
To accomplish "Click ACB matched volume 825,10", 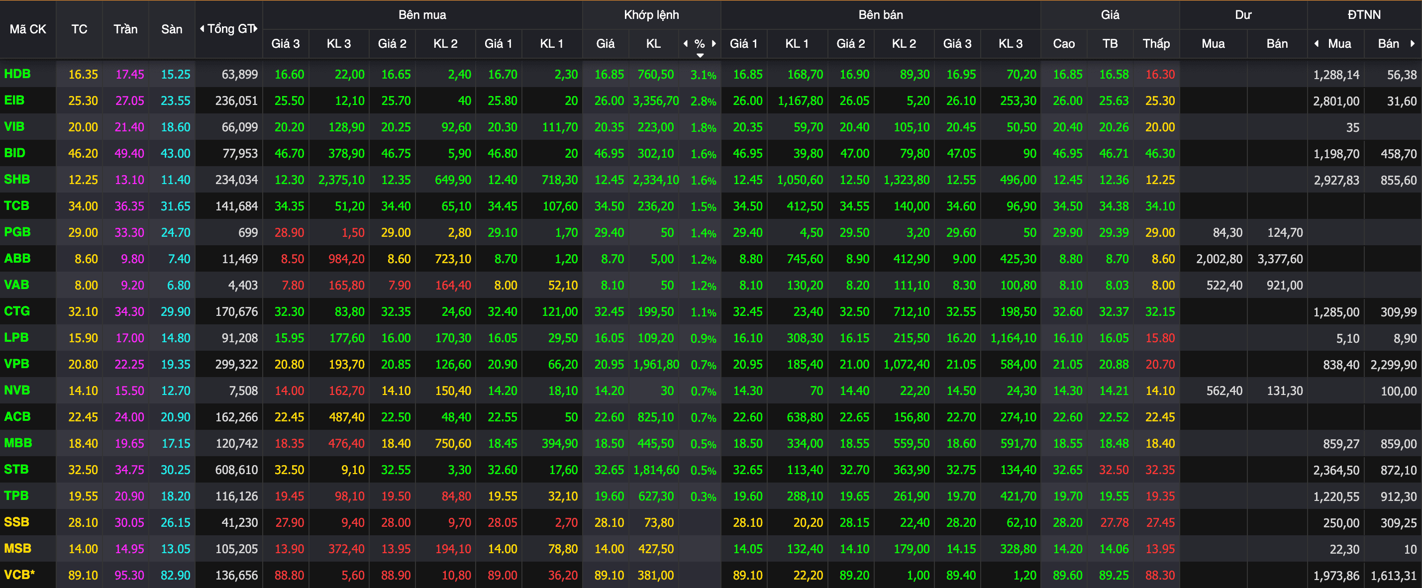I will [656, 417].
